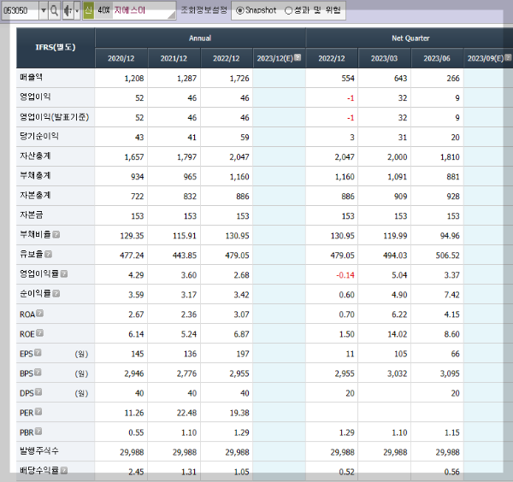Click the 부채총계 row label

tap(35, 175)
